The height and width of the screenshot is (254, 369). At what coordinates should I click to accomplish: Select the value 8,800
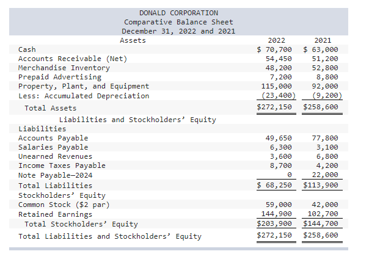[x=327, y=77]
